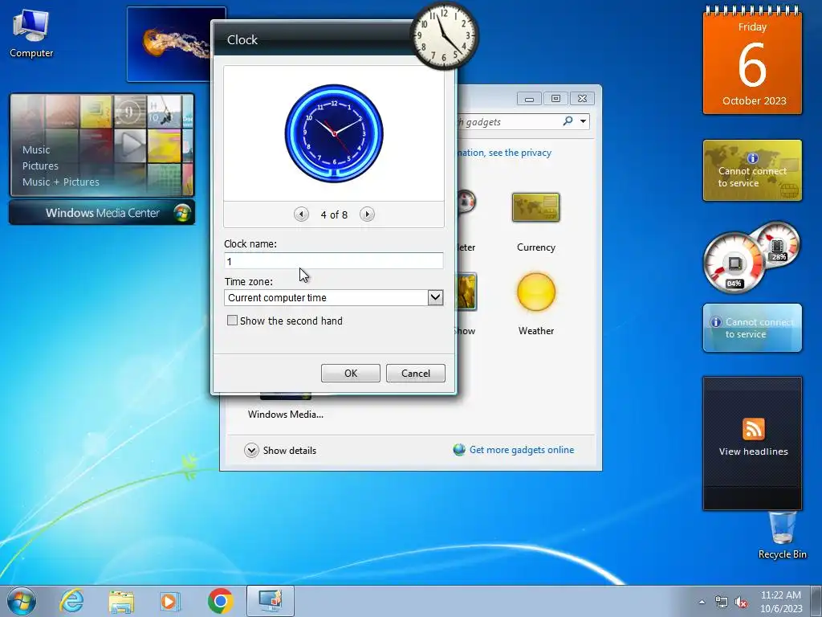Open Get more gadgets online link

[522, 450]
